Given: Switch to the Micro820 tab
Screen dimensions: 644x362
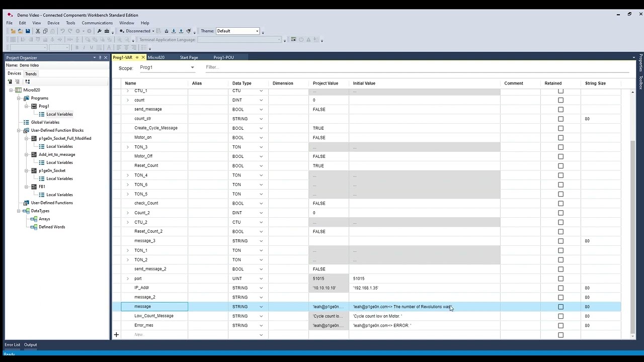Looking at the screenshot, I should pos(156,57).
